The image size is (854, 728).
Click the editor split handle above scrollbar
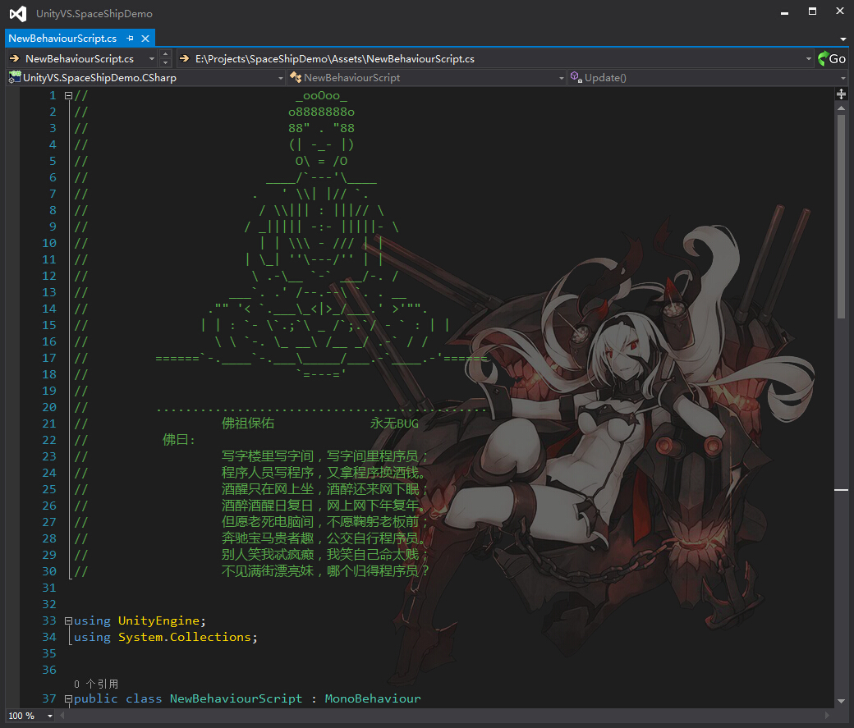[x=841, y=94]
